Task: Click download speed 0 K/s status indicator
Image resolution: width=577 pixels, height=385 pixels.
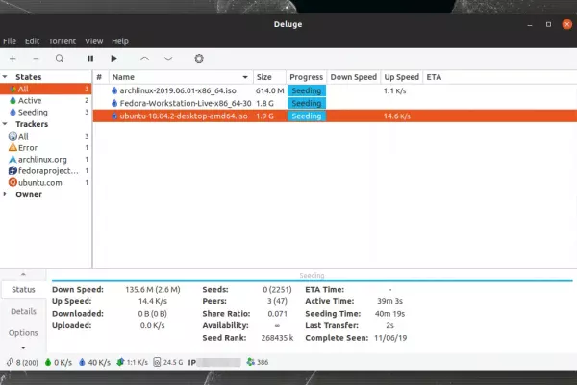Action: coord(58,362)
